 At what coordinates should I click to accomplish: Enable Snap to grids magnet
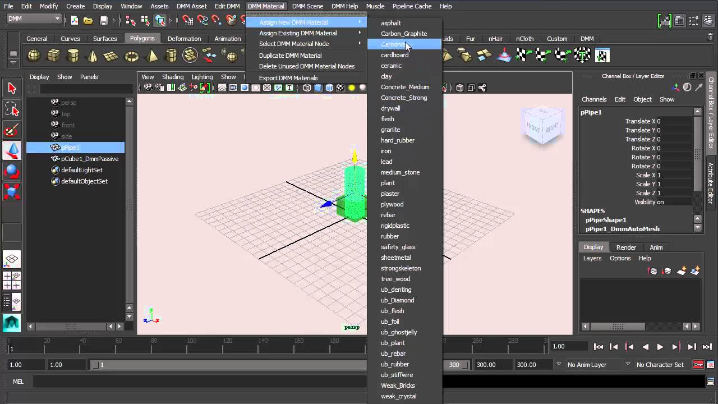click(x=188, y=20)
